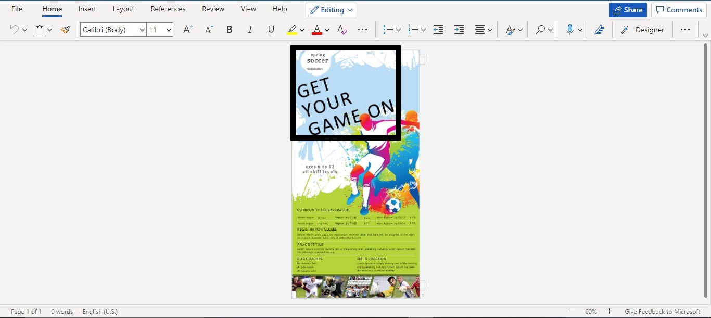Open the Format Painter

coord(65,30)
